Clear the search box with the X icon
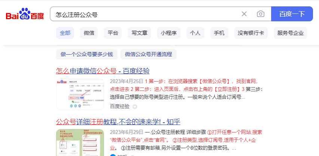319x156 pixels. pyautogui.click(x=244, y=14)
